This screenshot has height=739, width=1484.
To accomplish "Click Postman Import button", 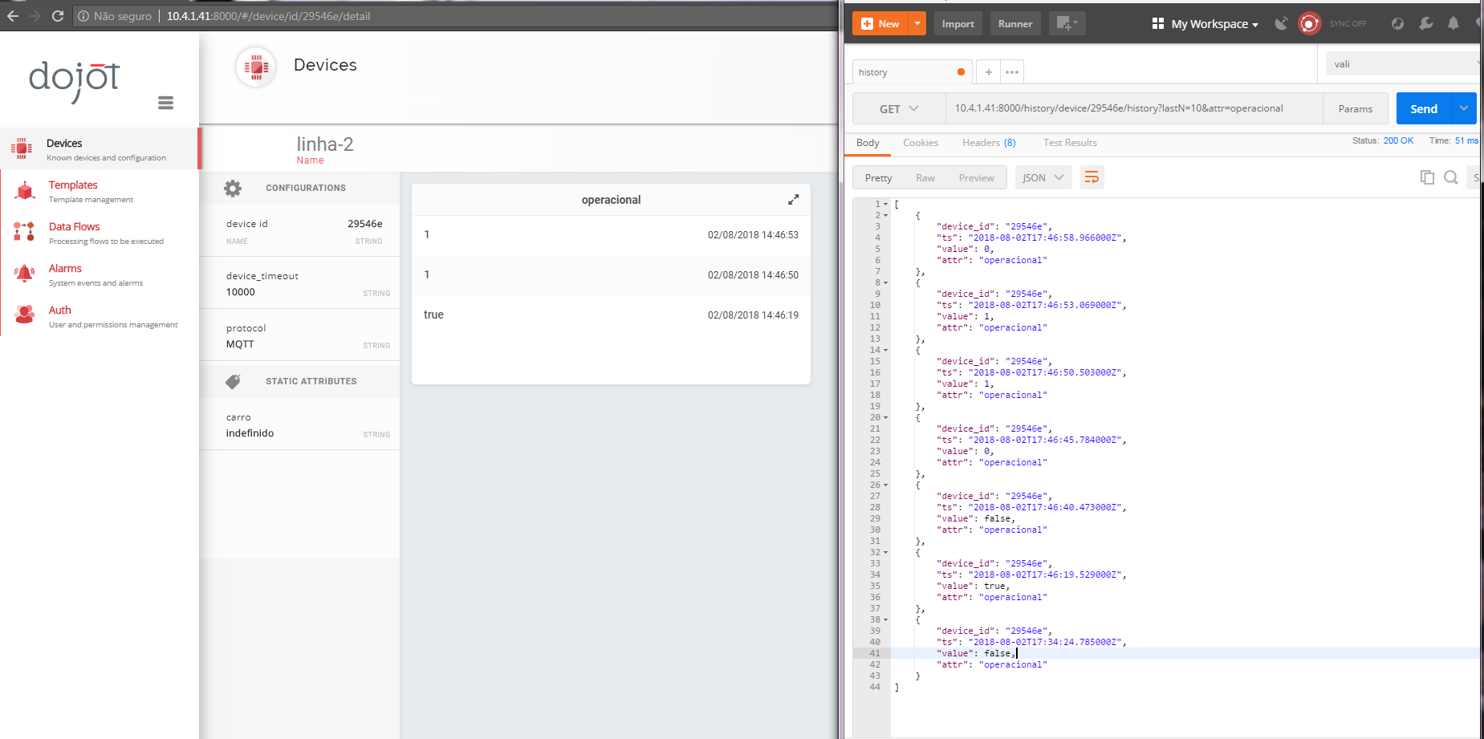I will (957, 23).
